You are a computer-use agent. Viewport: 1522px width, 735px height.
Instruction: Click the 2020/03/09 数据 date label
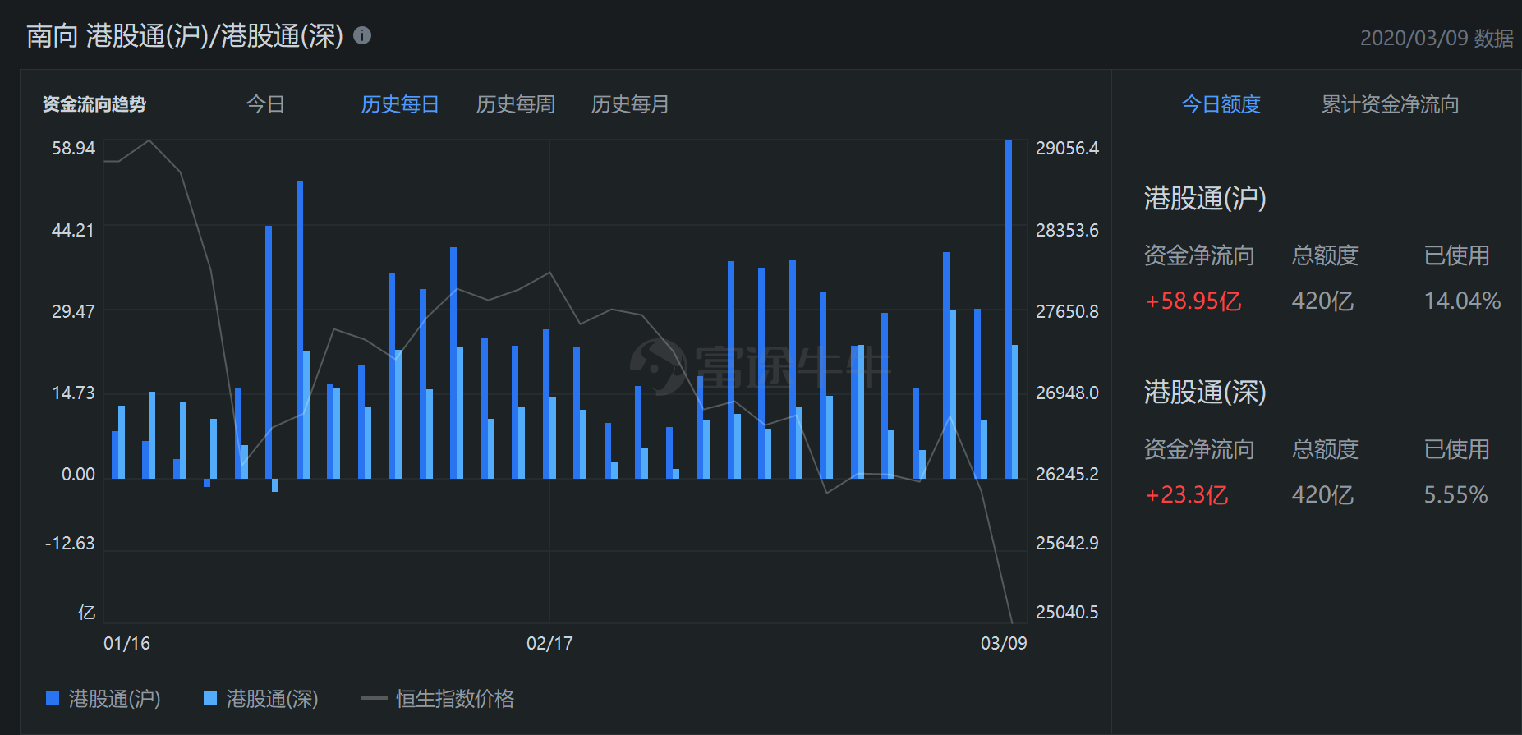1436,39
